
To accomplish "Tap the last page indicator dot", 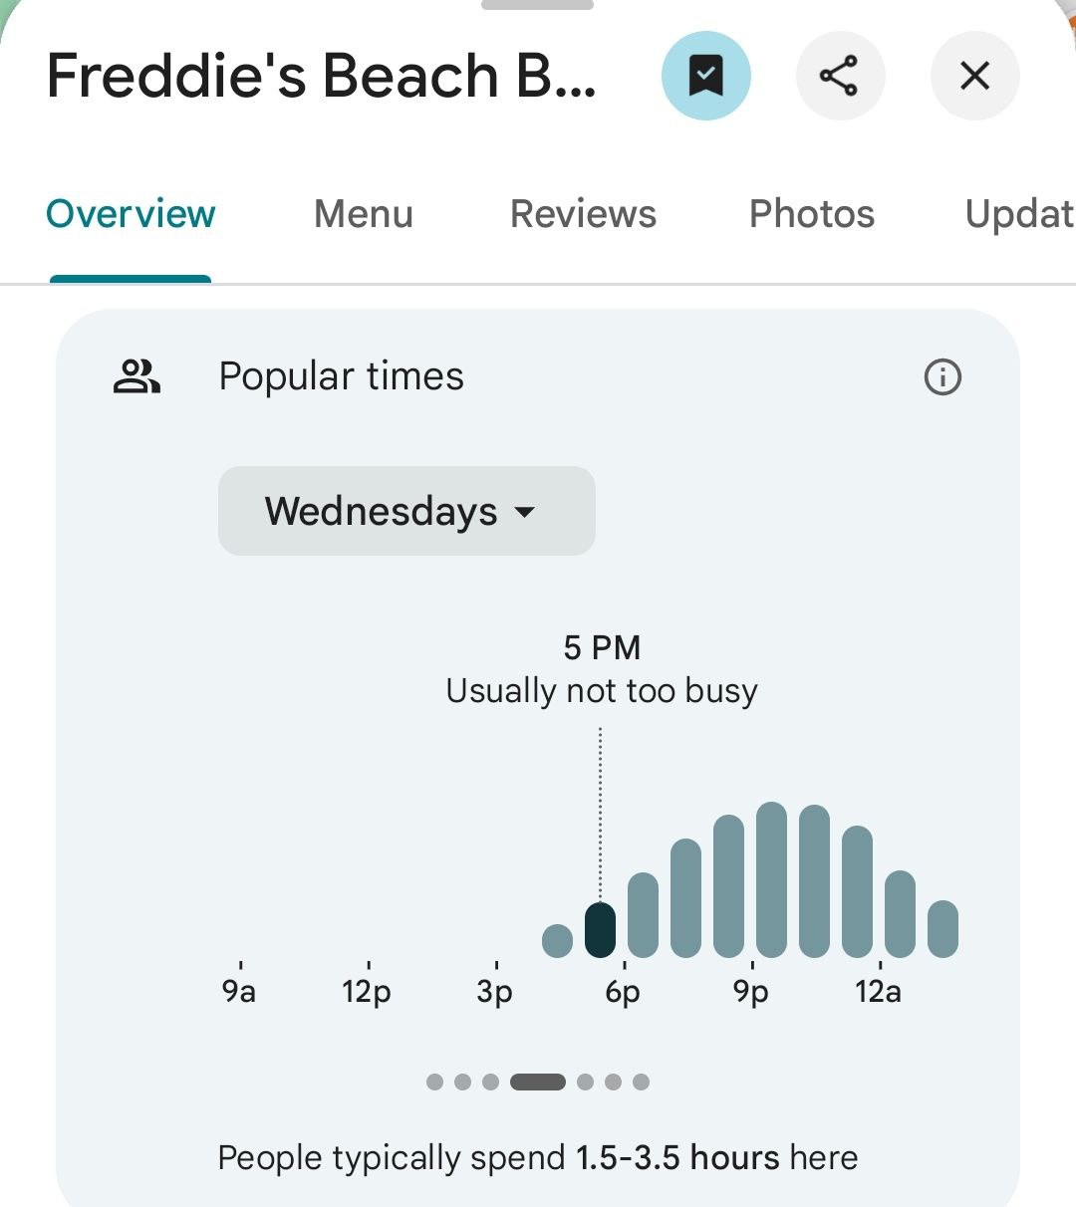I will pos(641,1082).
